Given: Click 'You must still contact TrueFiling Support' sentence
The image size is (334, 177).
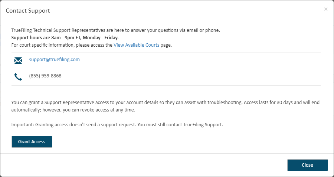Looking at the screenshot, I should (x=180, y=125).
